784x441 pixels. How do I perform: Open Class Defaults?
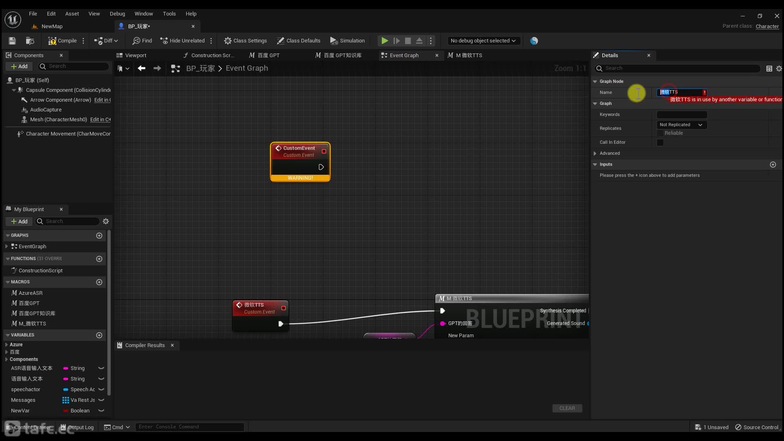[298, 41]
